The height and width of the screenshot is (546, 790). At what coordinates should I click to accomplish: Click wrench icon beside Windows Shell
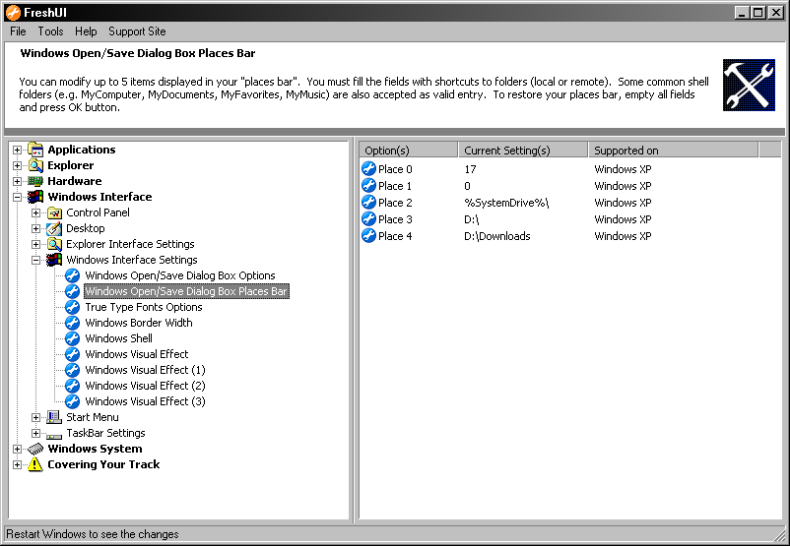pos(73,338)
